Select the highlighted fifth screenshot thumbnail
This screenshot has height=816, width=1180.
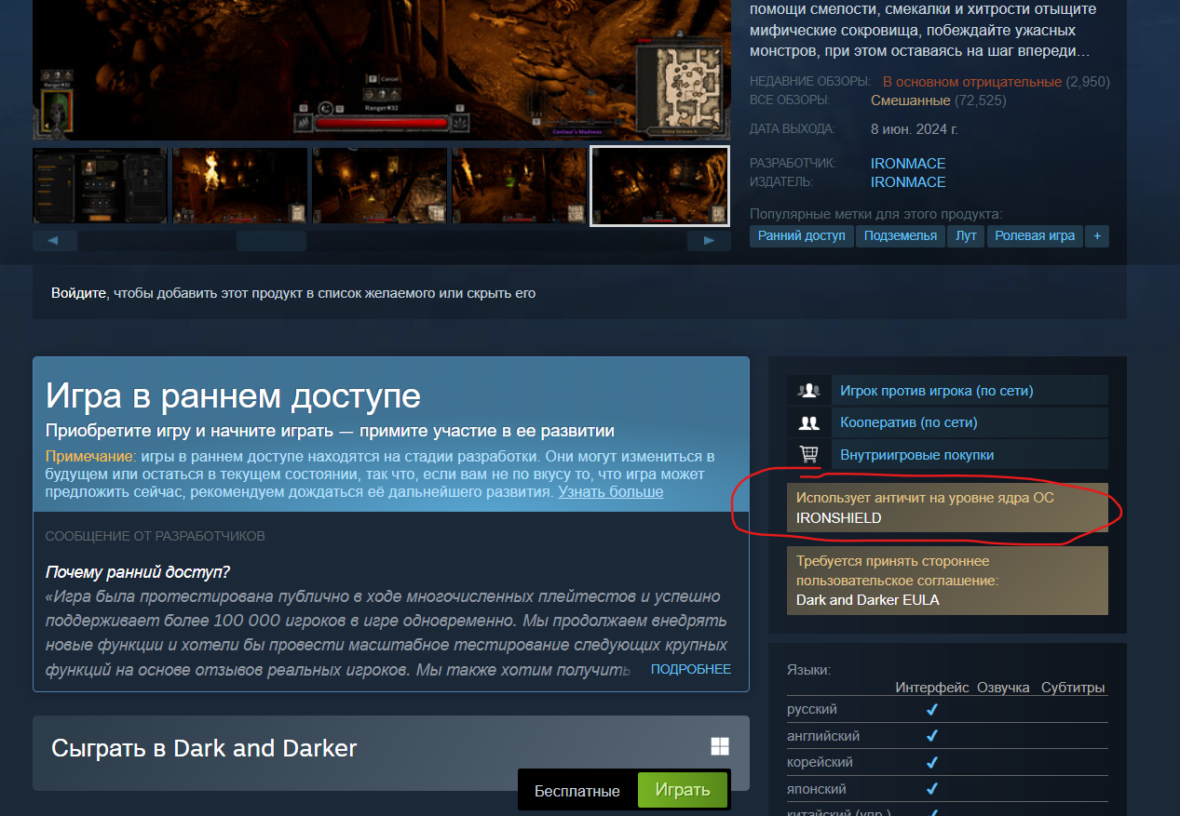(659, 185)
